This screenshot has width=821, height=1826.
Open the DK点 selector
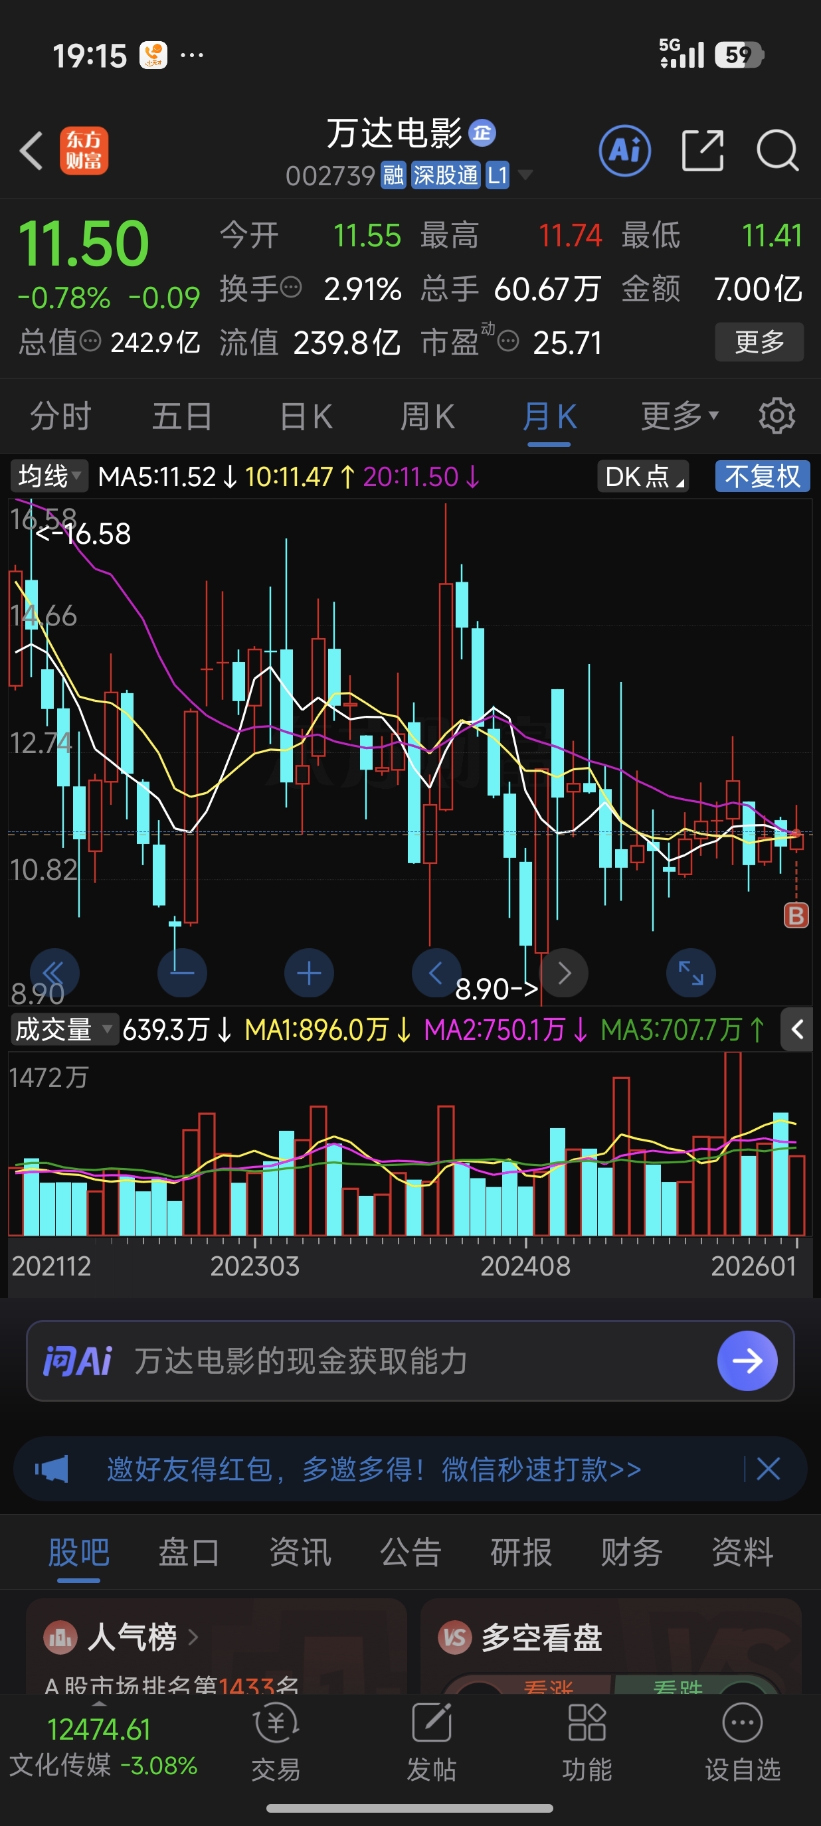tap(644, 476)
